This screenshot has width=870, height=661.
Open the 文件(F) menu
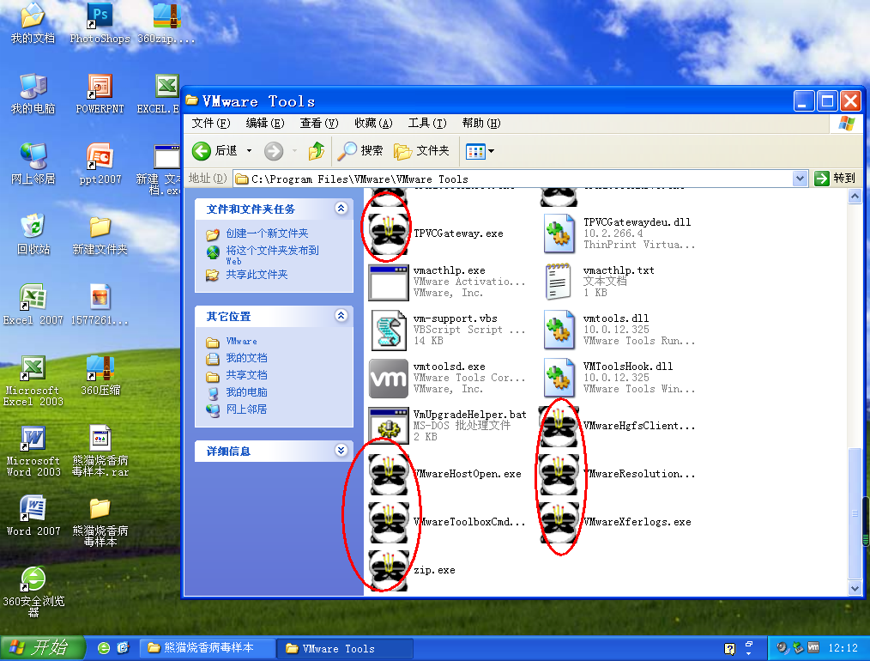point(211,124)
